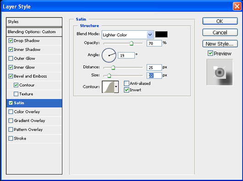Viewport: 243px width, 181px height.
Task: Enable the Pattern Overlay checkbox
Action: (x=11, y=129)
